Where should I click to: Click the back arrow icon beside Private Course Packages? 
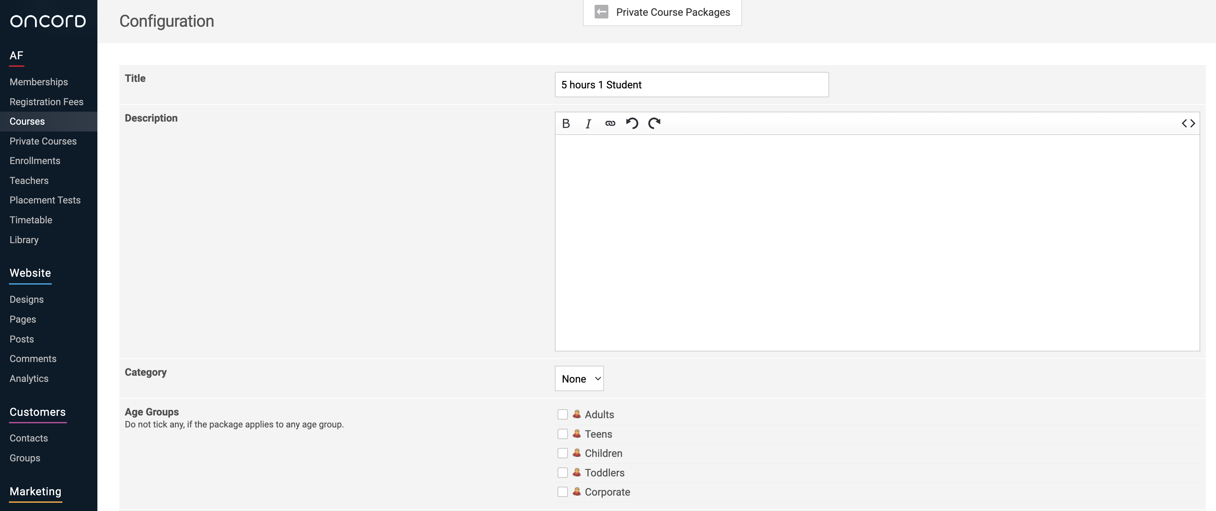[601, 12]
